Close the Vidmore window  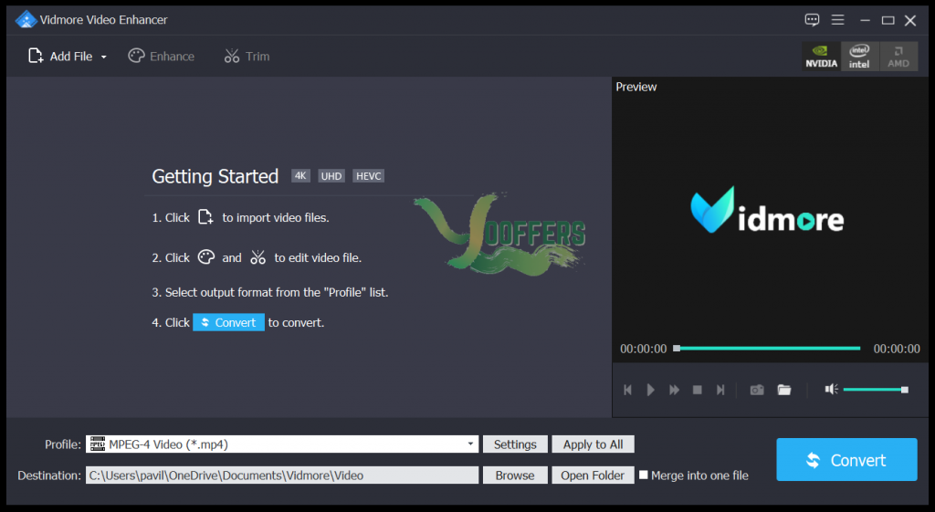[910, 20]
